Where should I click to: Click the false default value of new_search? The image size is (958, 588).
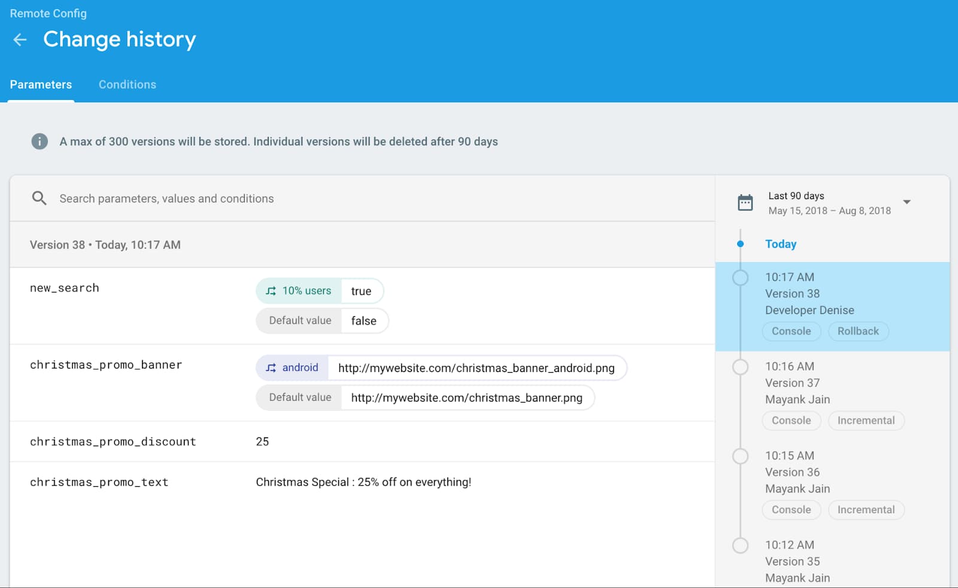point(364,321)
